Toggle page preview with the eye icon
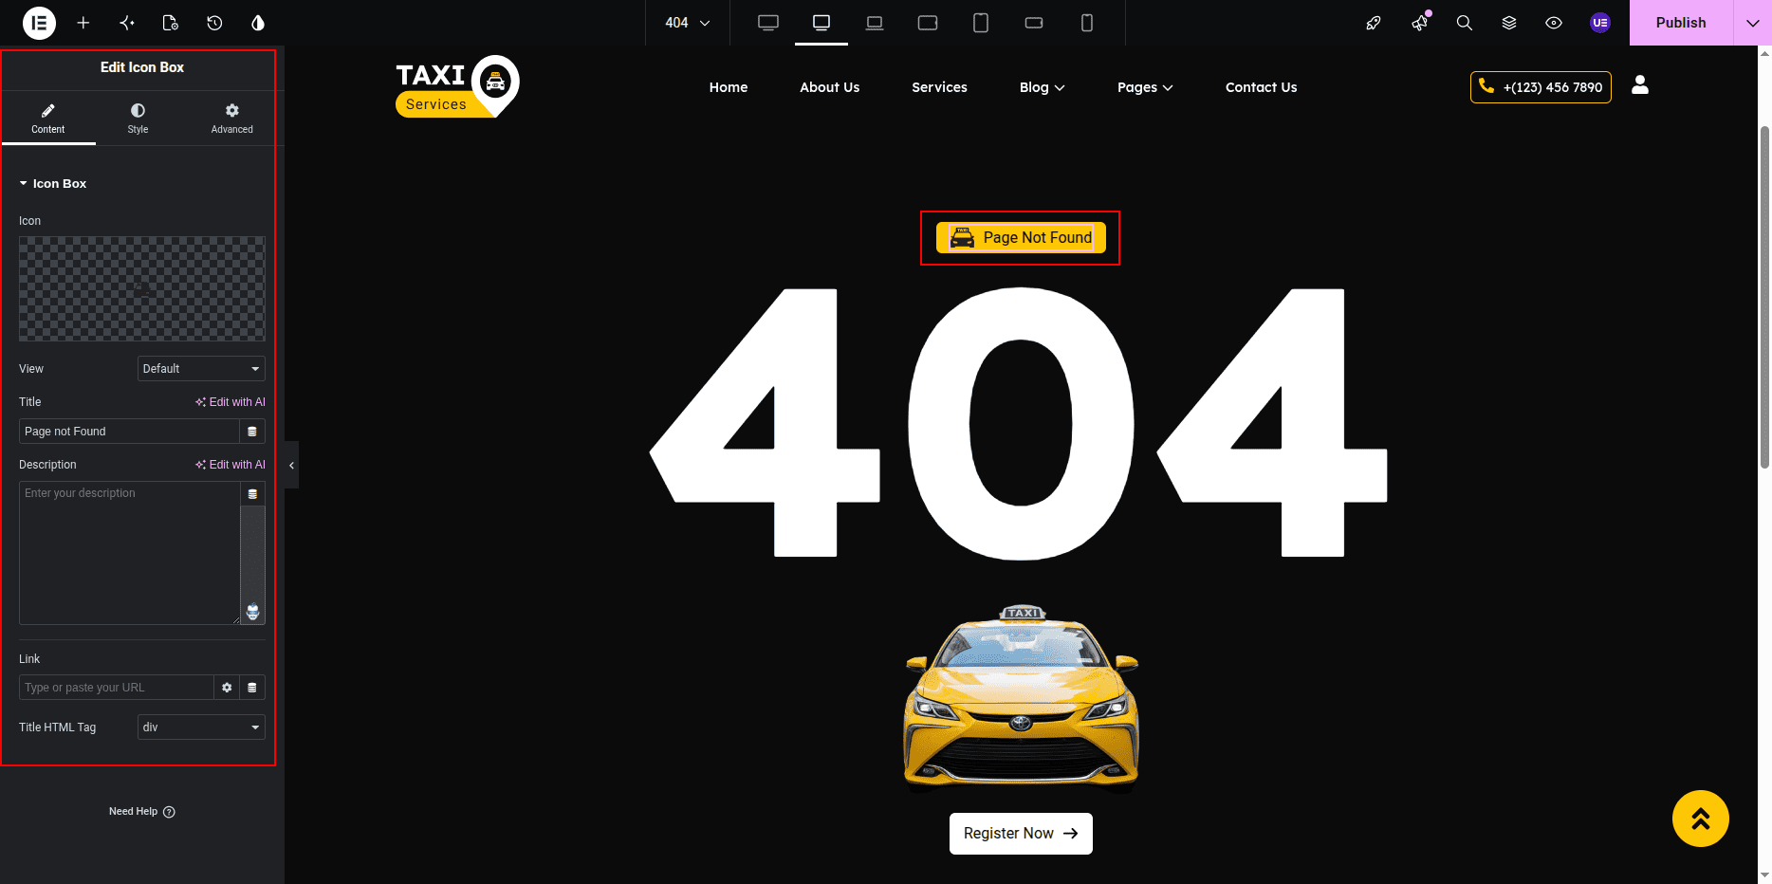 click(x=1554, y=23)
